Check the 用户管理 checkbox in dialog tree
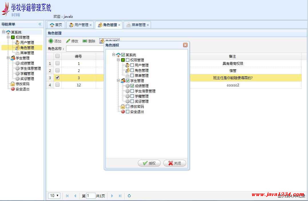The height and width of the screenshot is (201, 308). [x=132, y=65]
